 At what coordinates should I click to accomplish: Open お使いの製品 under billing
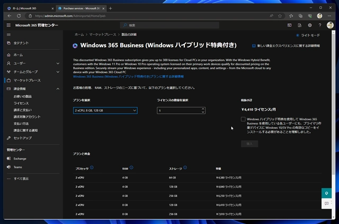click(23, 96)
